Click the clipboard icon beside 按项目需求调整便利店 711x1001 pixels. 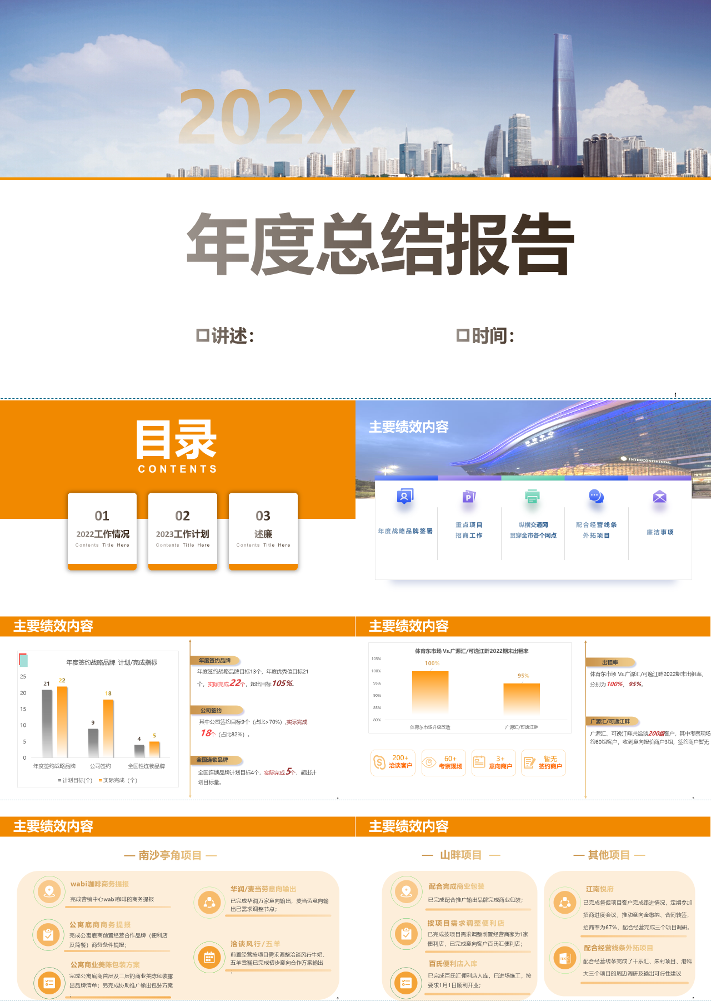pyautogui.click(x=406, y=935)
